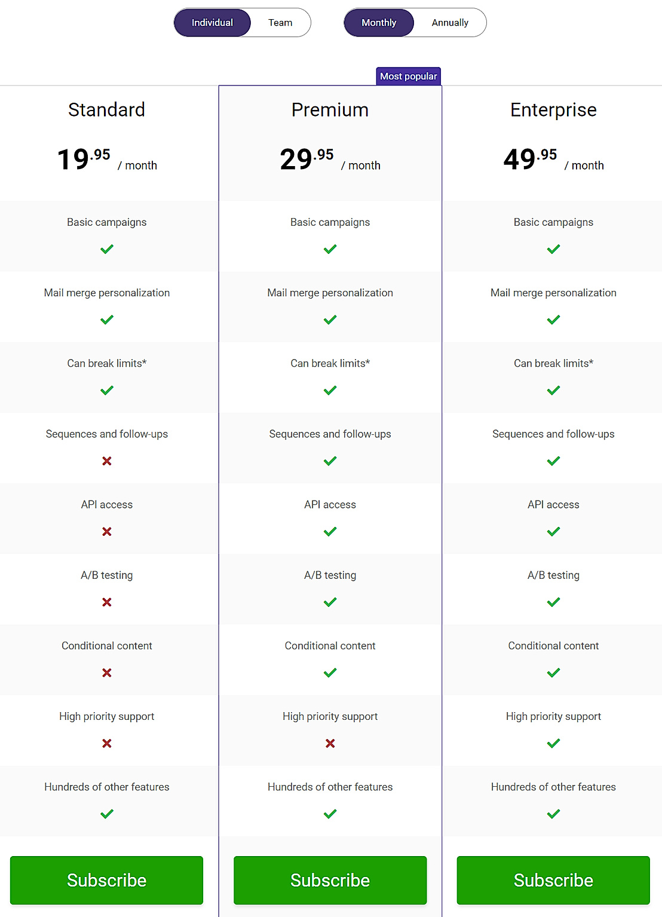
Task: Click the green checkmark under Standard Basic campaigns
Action: click(106, 249)
